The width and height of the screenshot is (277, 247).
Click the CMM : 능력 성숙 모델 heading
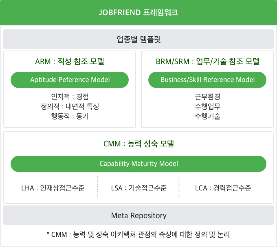(x=138, y=143)
